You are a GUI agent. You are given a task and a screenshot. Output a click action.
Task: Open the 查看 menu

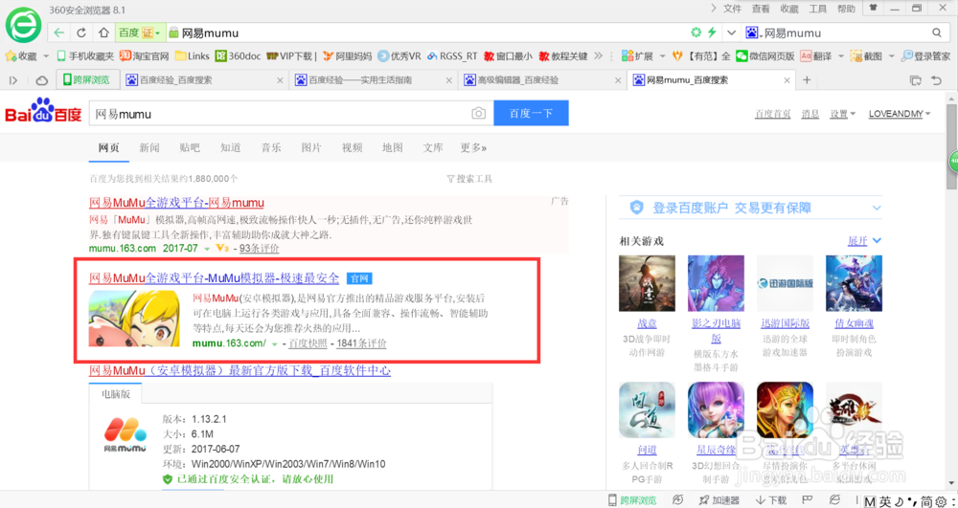[x=761, y=9]
